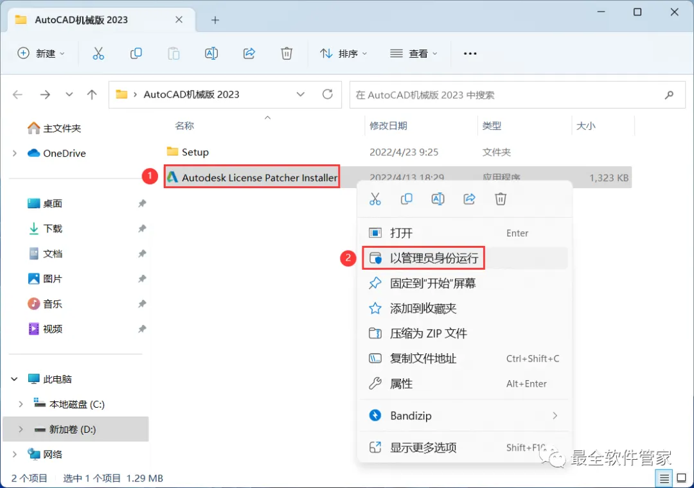Sort by the 修改日期 column header
The width and height of the screenshot is (694, 488).
point(388,126)
